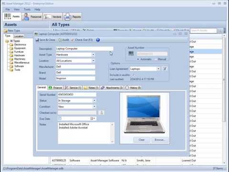The image size is (229, 172).
Task: Select the Manual asset number option
Action: pos(160,59)
